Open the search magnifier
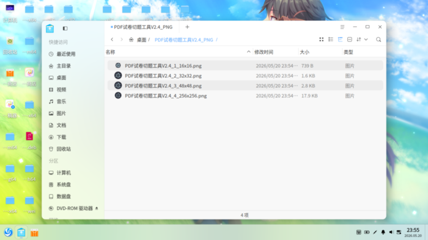The image size is (428, 240). coord(378,40)
